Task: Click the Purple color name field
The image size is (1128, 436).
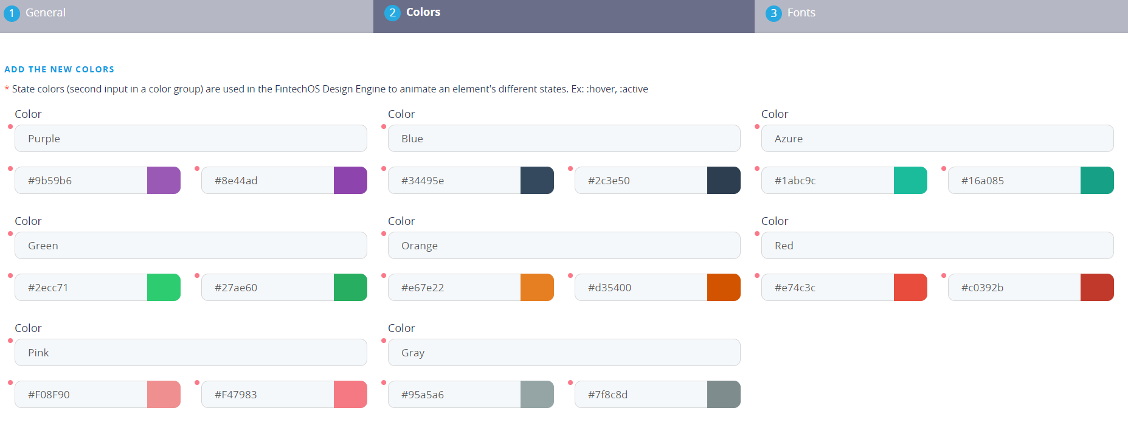Action: tap(190, 139)
